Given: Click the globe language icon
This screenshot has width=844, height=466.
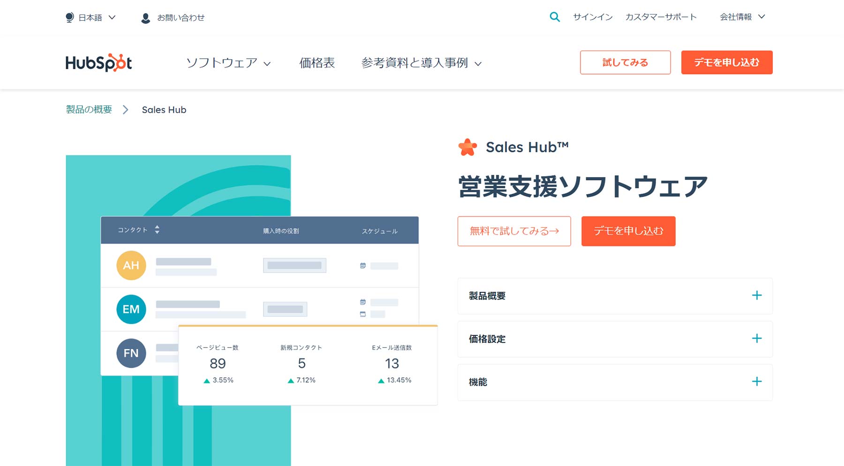Looking at the screenshot, I should coord(69,17).
